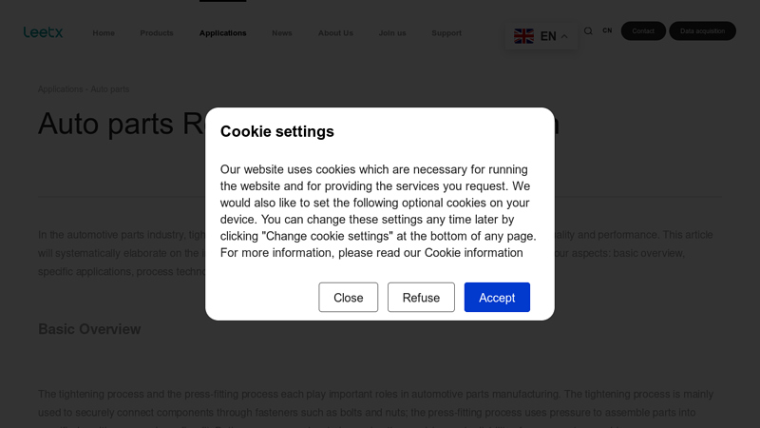Navigate to About Us
760x428 pixels.
[x=335, y=33]
